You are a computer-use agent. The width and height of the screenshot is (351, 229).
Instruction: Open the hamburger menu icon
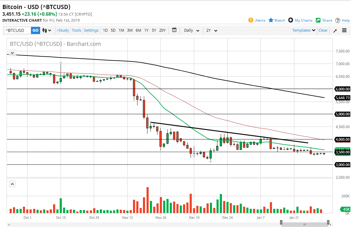(x=344, y=30)
